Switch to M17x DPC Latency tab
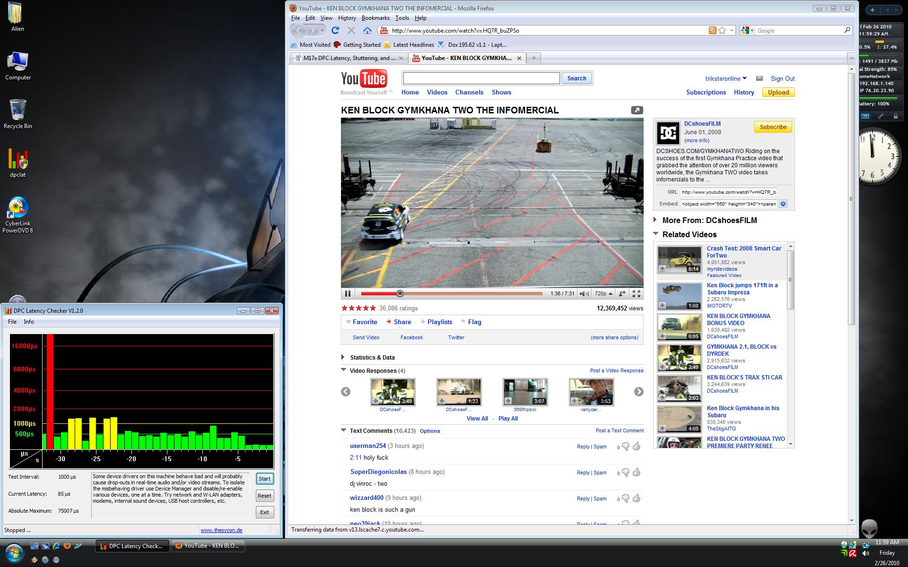908x567 pixels. [349, 58]
